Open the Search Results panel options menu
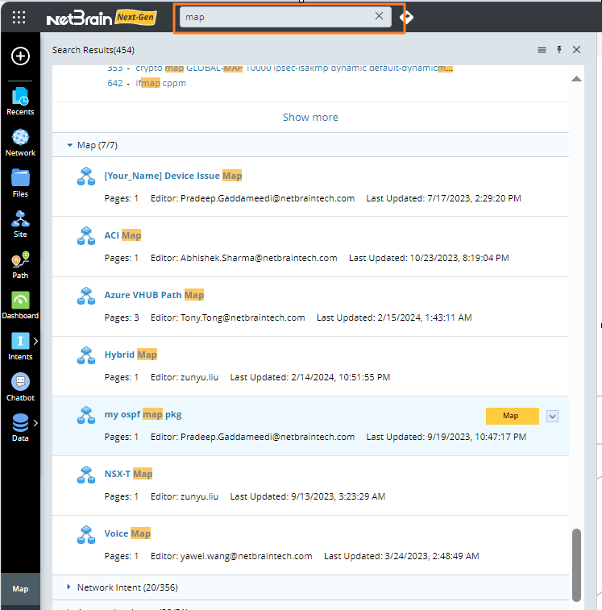Image resolution: width=602 pixels, height=610 pixels. (x=542, y=50)
